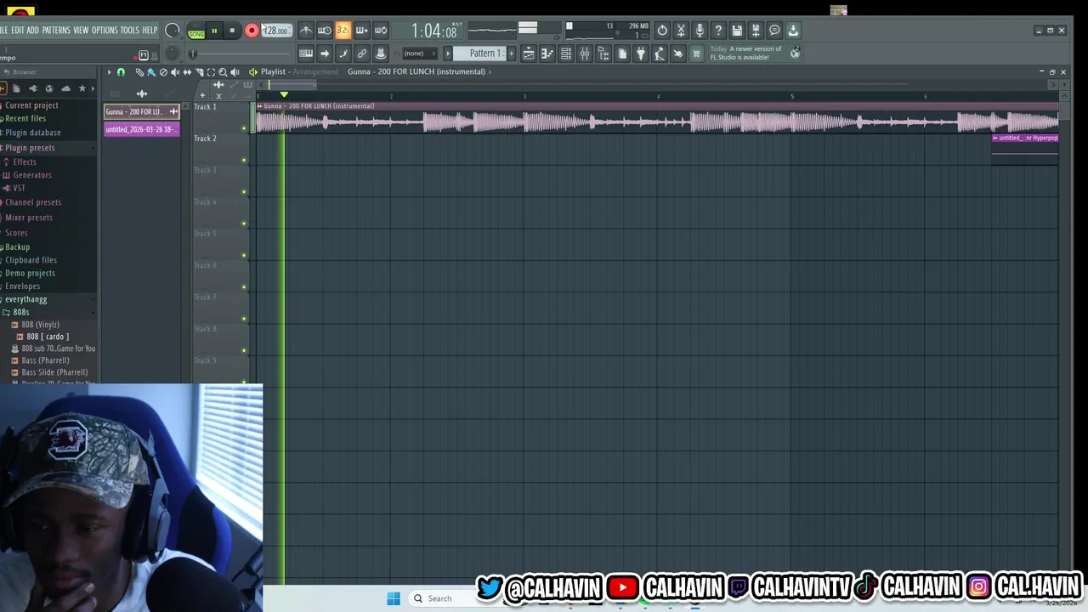The width and height of the screenshot is (1088, 612).
Task: Click the newer version available notification
Action: point(755,53)
